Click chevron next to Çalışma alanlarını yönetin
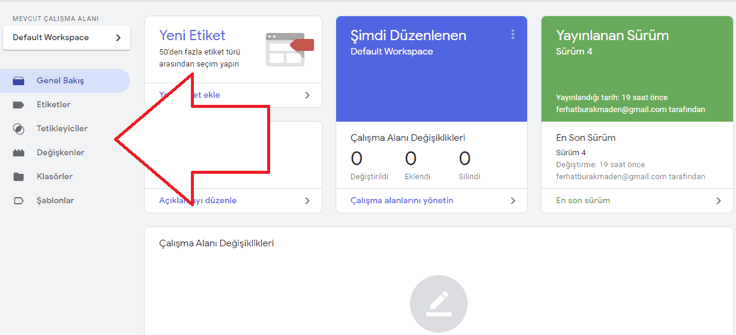Viewport: 736px width, 335px height. click(513, 201)
